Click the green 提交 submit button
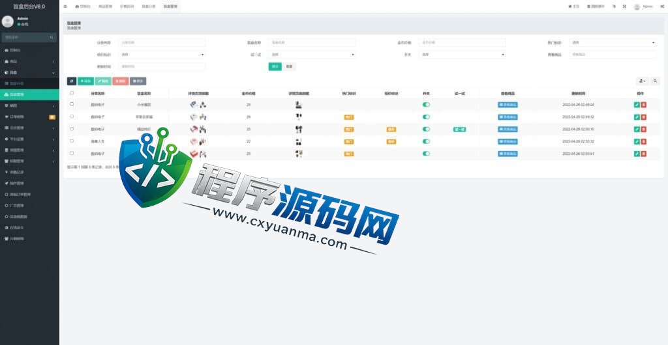This screenshot has height=345, width=668. 275,66
